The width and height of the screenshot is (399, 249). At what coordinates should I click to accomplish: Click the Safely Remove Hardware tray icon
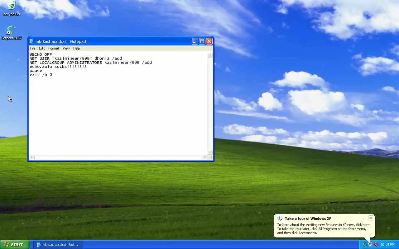click(x=364, y=244)
